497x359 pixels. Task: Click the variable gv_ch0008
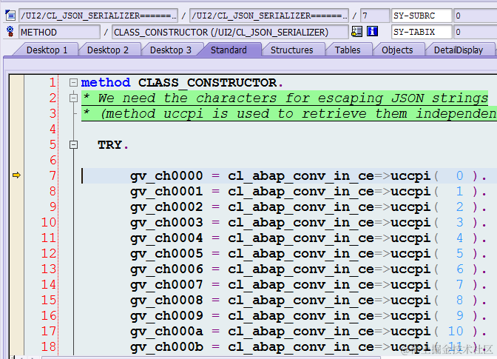(166, 301)
